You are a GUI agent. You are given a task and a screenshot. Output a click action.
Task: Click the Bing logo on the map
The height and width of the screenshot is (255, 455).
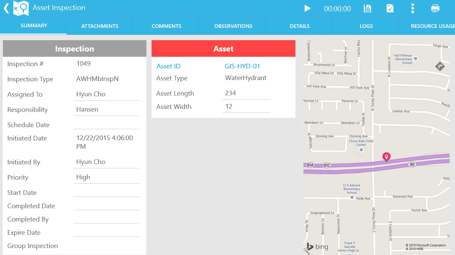point(317,246)
